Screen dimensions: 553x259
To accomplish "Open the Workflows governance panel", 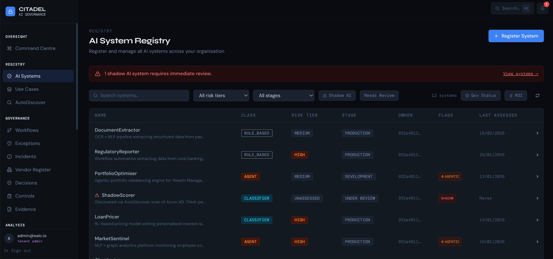I will (x=27, y=130).
